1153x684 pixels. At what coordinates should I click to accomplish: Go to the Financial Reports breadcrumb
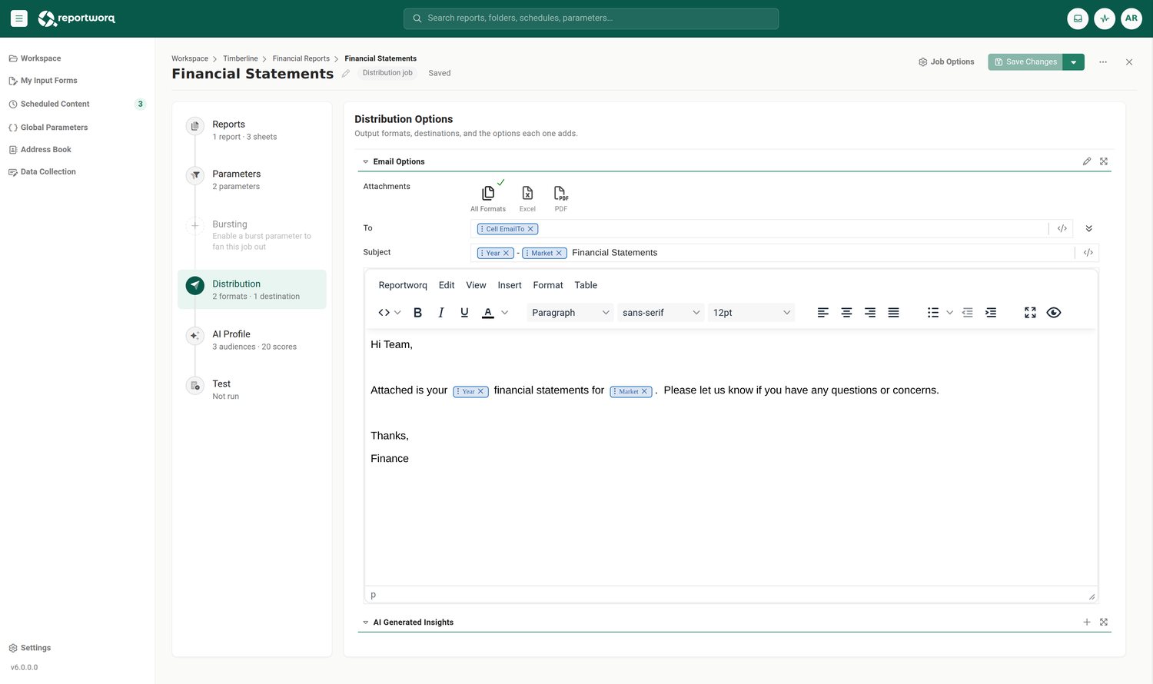[301, 58]
